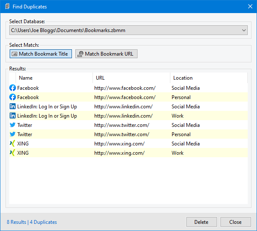Sort results by Location column header

coord(183,78)
